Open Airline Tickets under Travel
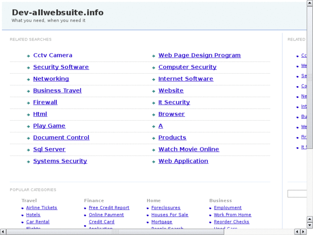 point(41,208)
